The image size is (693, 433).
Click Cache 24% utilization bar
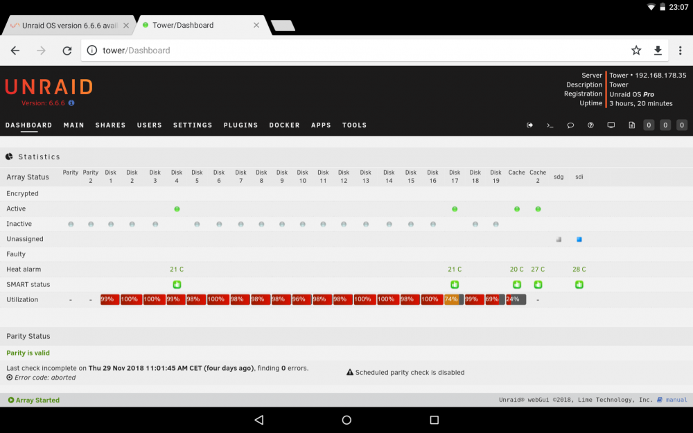516,299
